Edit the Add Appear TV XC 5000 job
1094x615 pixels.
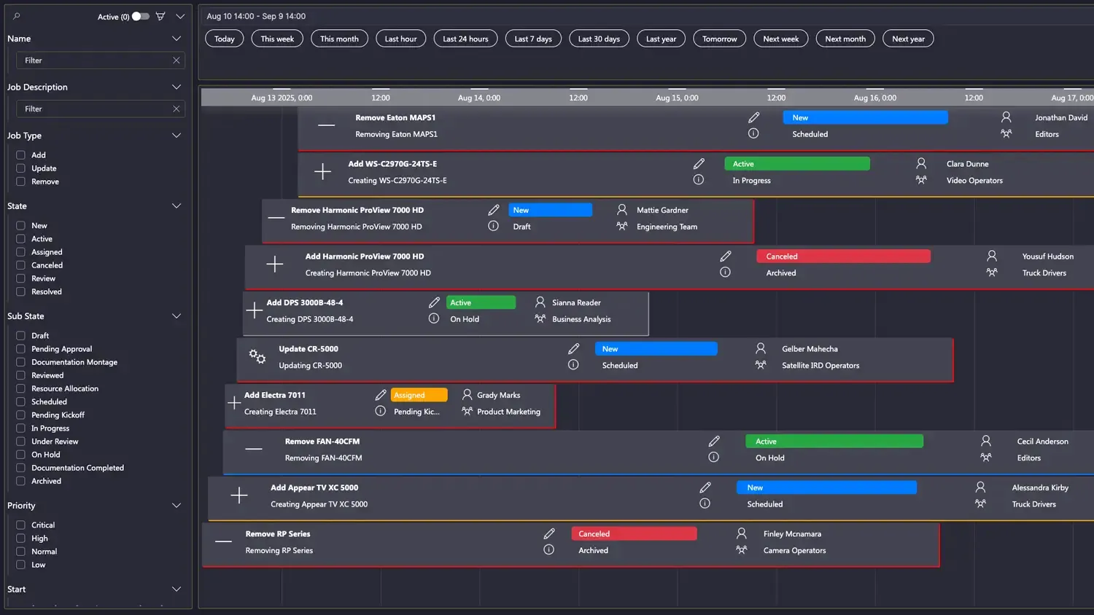pos(705,487)
